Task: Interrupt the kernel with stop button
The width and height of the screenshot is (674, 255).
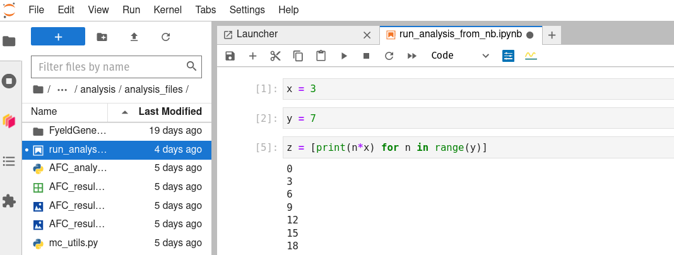Action: [366, 56]
